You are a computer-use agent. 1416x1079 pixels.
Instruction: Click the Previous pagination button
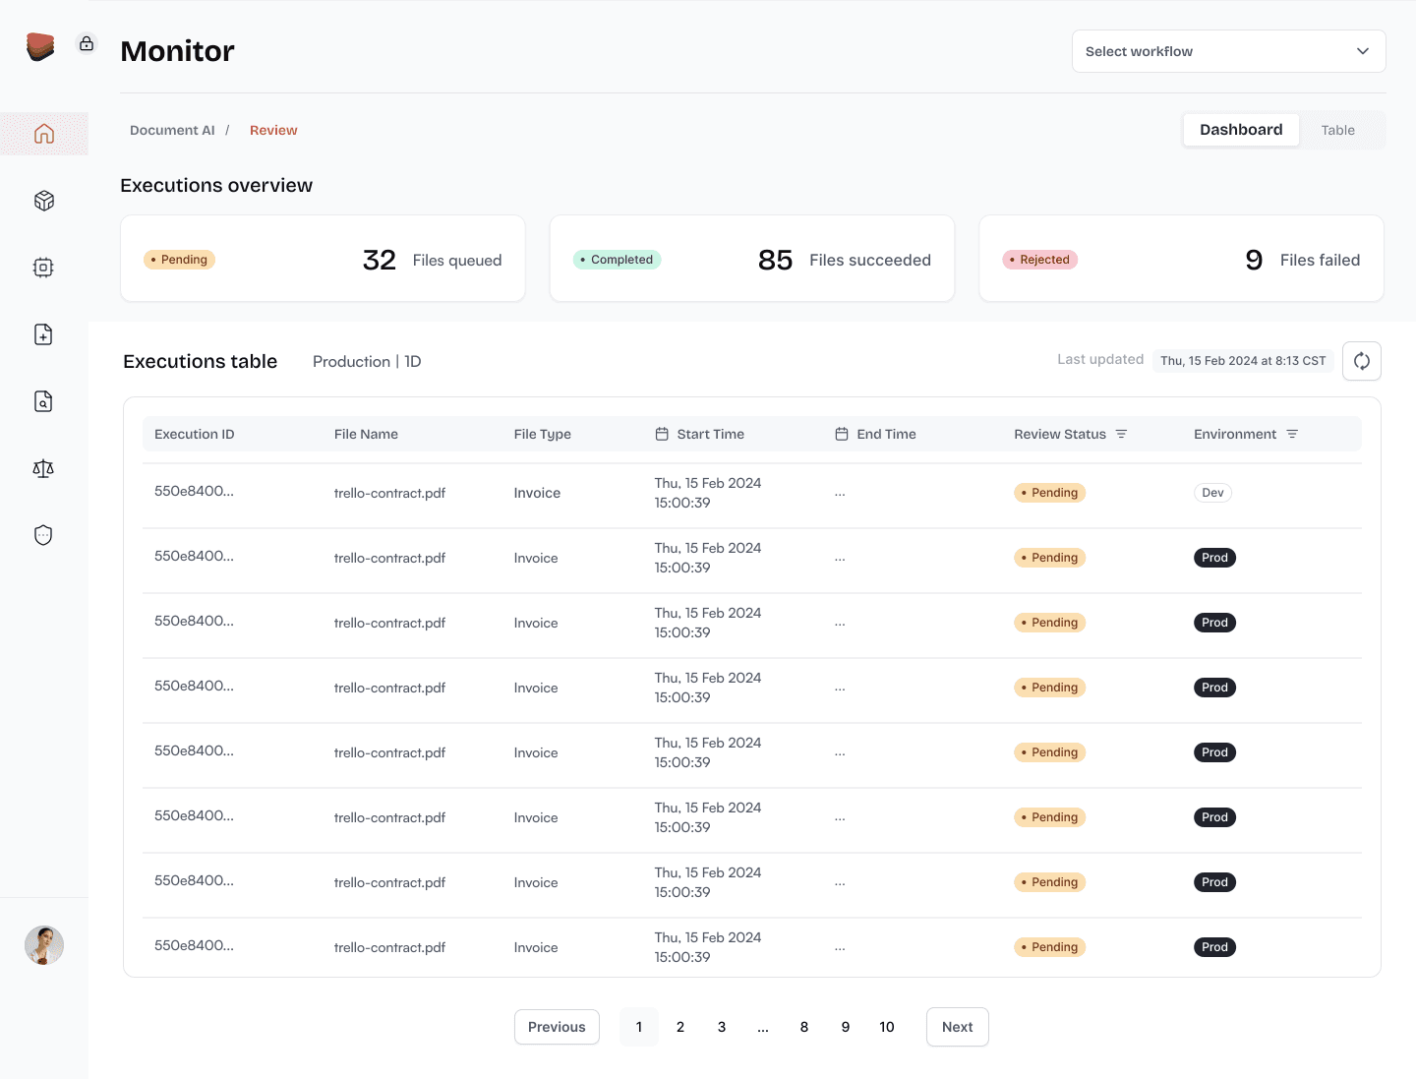557,1027
